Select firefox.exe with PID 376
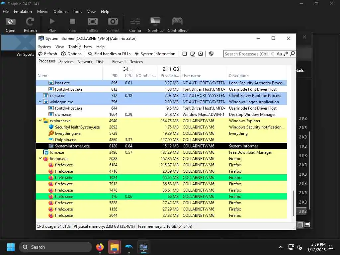Viewport: 340px width, 255px height. pyautogui.click(x=161, y=197)
